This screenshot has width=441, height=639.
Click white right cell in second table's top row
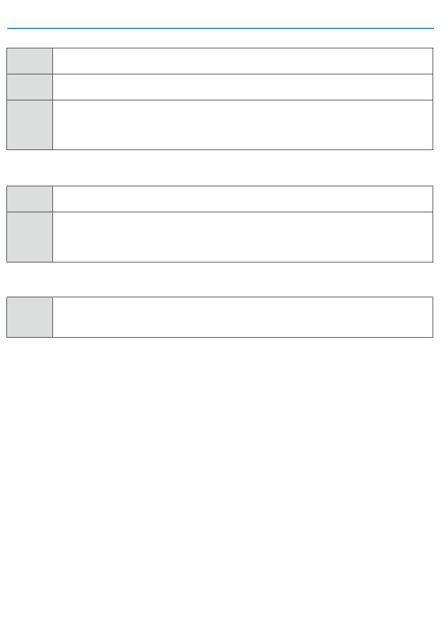click(x=242, y=199)
